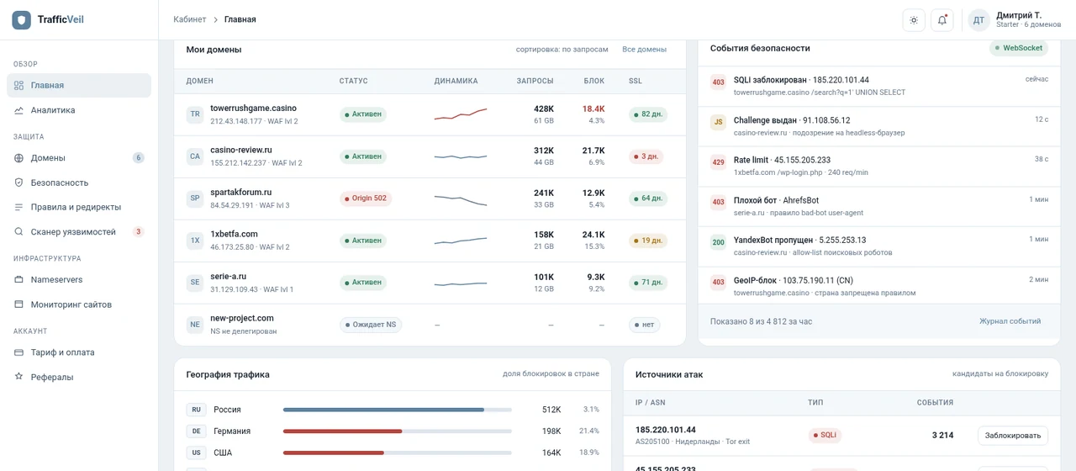Click 'Показано 8 из 4 812 за час' text
Image resolution: width=1076 pixels, height=471 pixels.
tap(761, 321)
